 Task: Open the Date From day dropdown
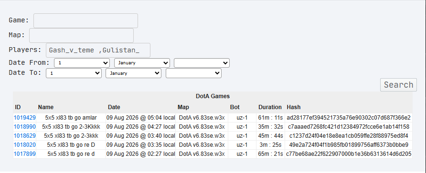point(82,63)
